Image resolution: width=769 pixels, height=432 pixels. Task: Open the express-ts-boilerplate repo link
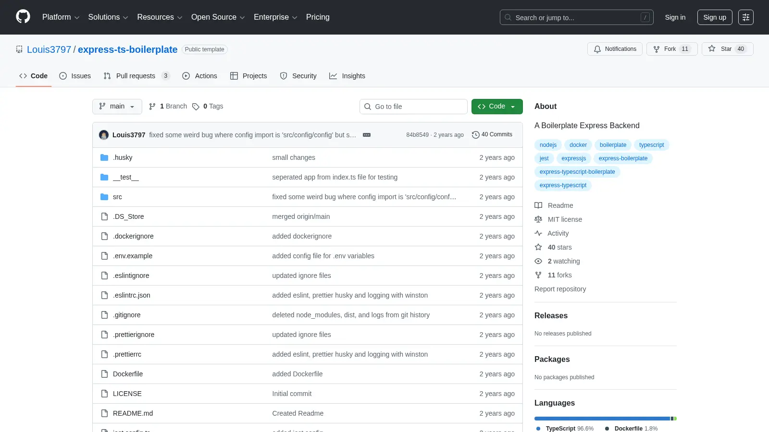(x=127, y=49)
